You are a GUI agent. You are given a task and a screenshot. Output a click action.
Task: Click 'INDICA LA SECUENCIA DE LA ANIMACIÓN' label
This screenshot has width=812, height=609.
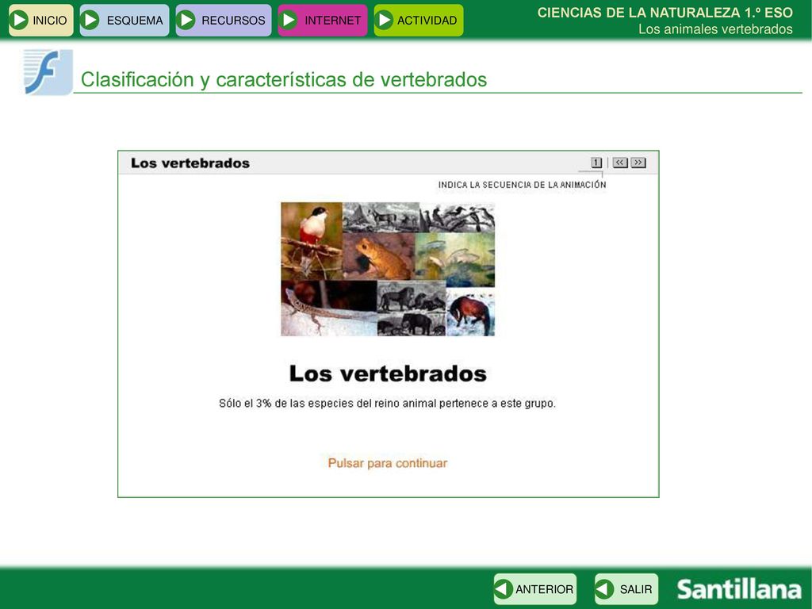pyautogui.click(x=522, y=185)
